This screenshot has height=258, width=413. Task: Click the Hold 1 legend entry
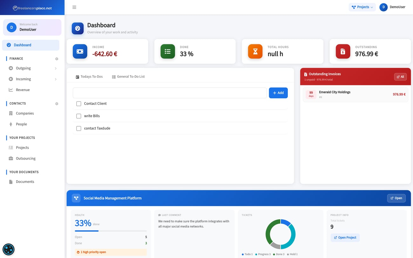point(292,255)
